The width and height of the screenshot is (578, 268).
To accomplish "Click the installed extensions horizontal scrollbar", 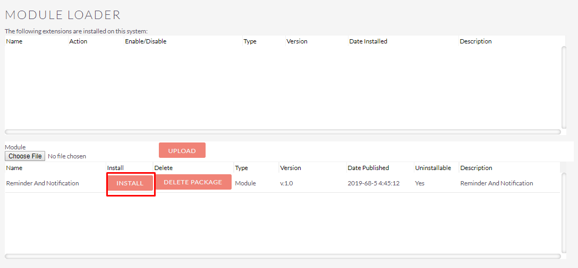I will [283, 131].
